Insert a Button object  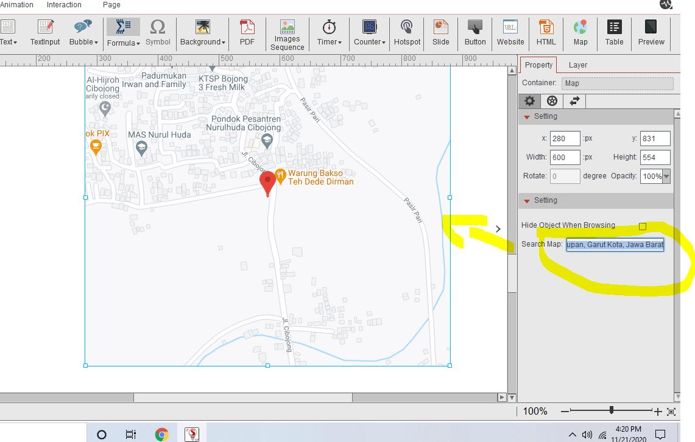tap(475, 32)
